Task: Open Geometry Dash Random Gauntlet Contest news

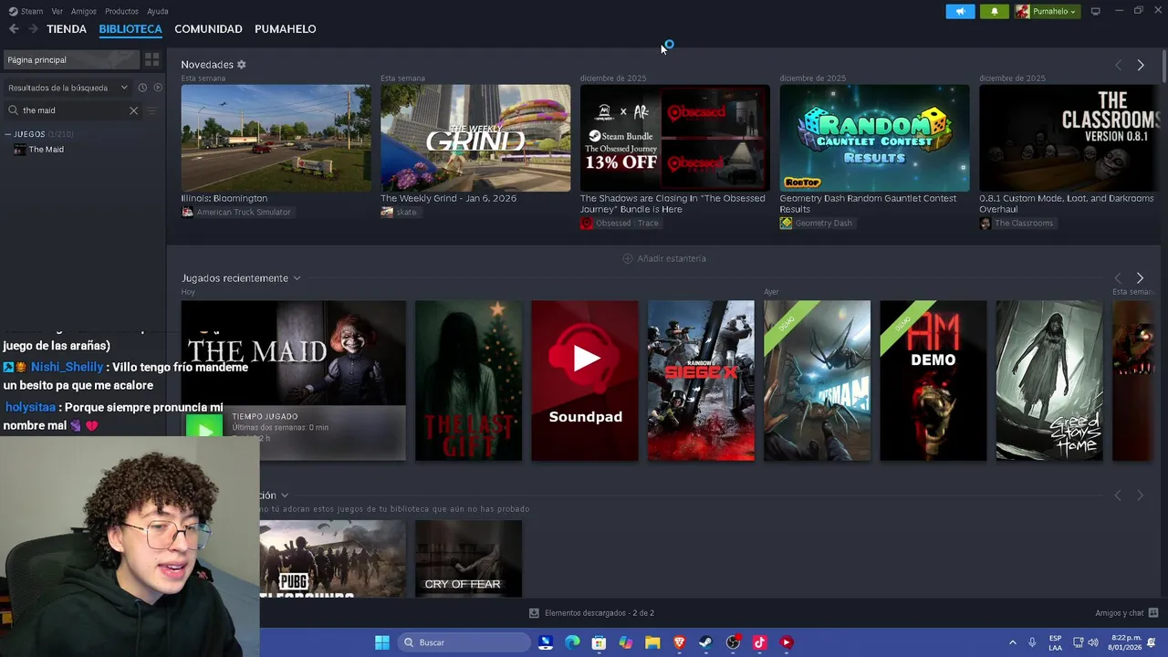Action: (874, 139)
